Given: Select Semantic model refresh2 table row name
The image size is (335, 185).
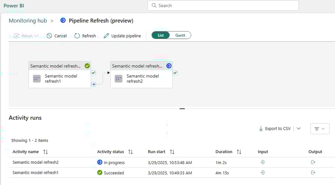Looking at the screenshot, I should [x=35, y=162].
